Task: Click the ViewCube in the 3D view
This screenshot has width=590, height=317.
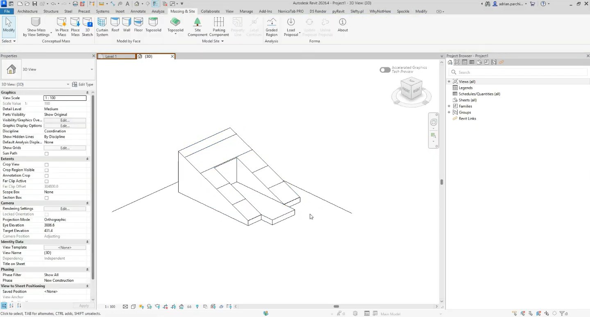Action: pyautogui.click(x=411, y=89)
